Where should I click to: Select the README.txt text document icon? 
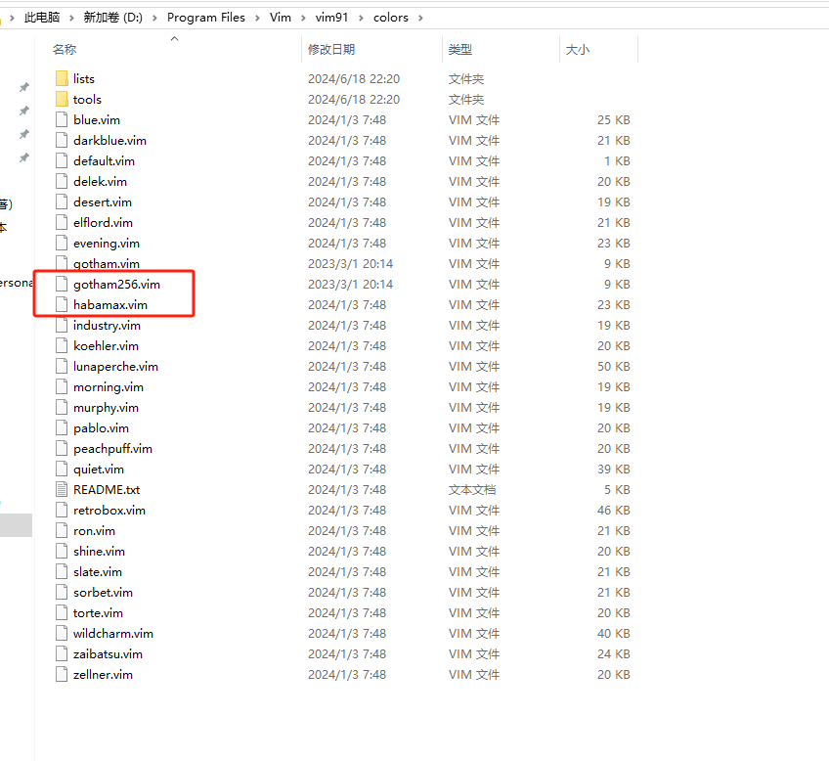click(x=62, y=490)
